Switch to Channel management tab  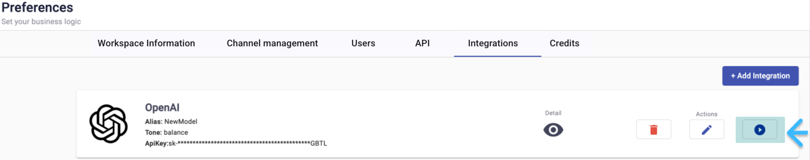[x=272, y=43]
